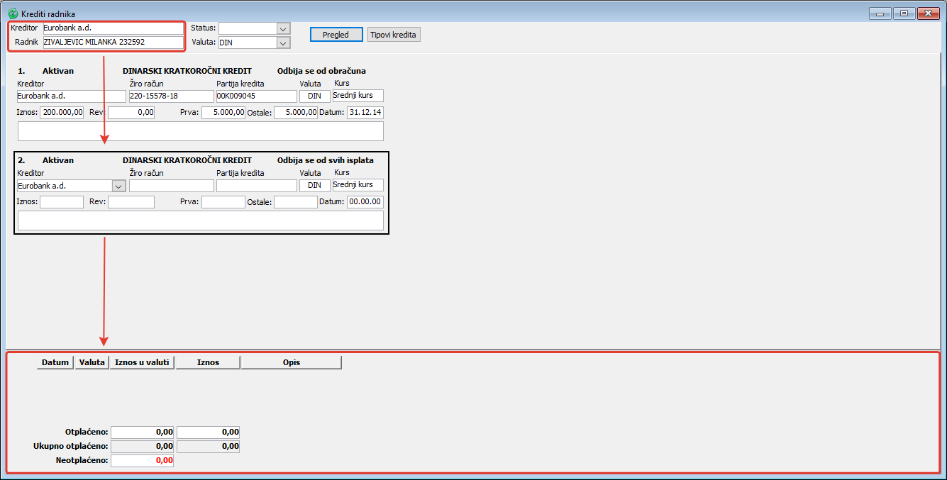The image size is (947, 480).
Task: Click empty Partija kredita field in credit 2
Action: pyautogui.click(x=256, y=186)
